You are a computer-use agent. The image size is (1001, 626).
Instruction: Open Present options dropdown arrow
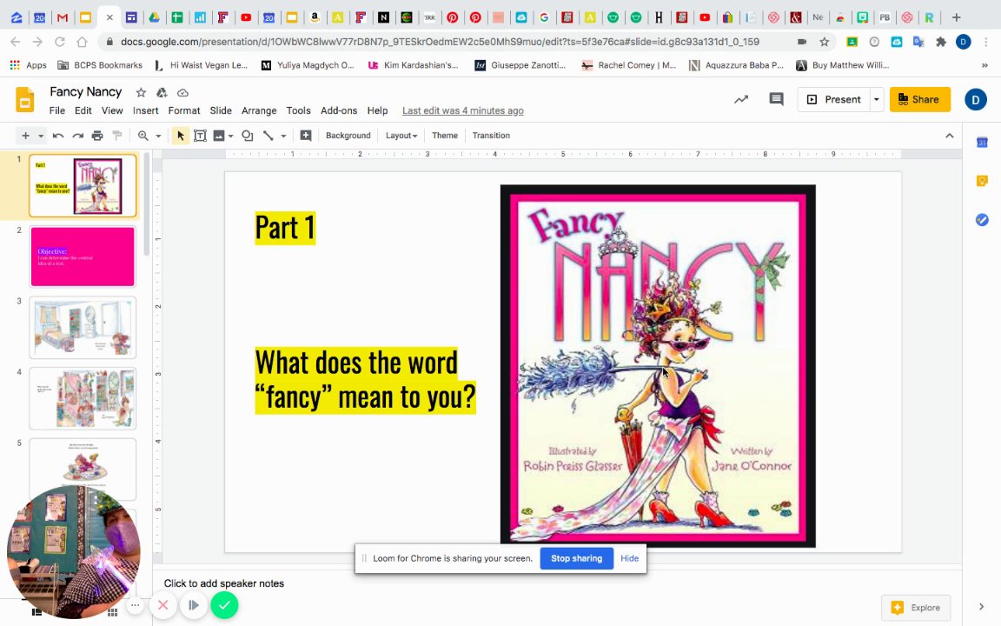[x=877, y=100]
